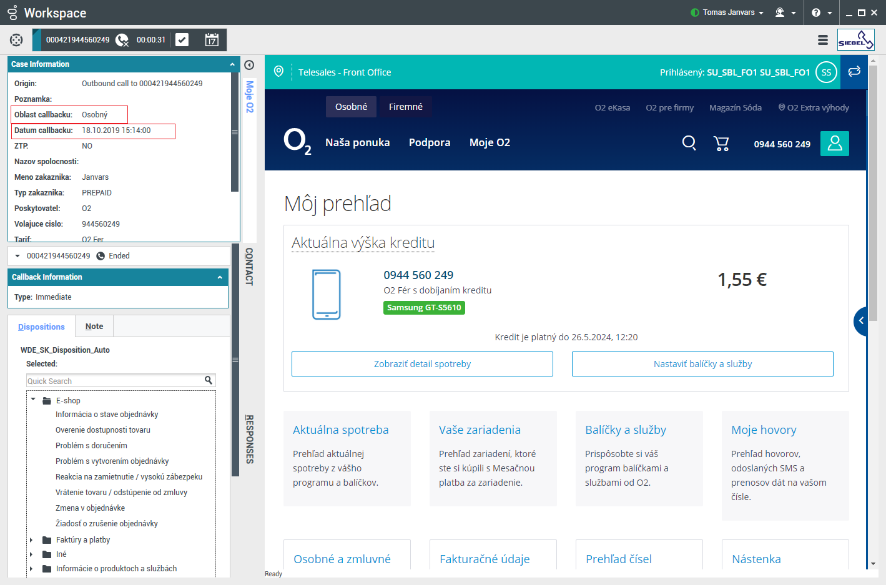The image size is (886, 585).
Task: Open the reschedule calendar icon
Action: tap(212, 40)
